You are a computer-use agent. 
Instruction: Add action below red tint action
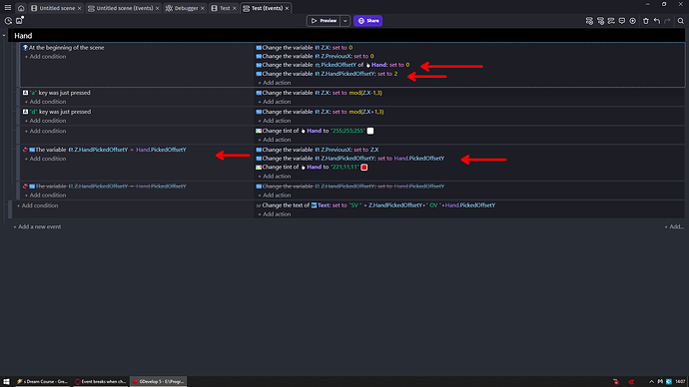[x=275, y=176]
